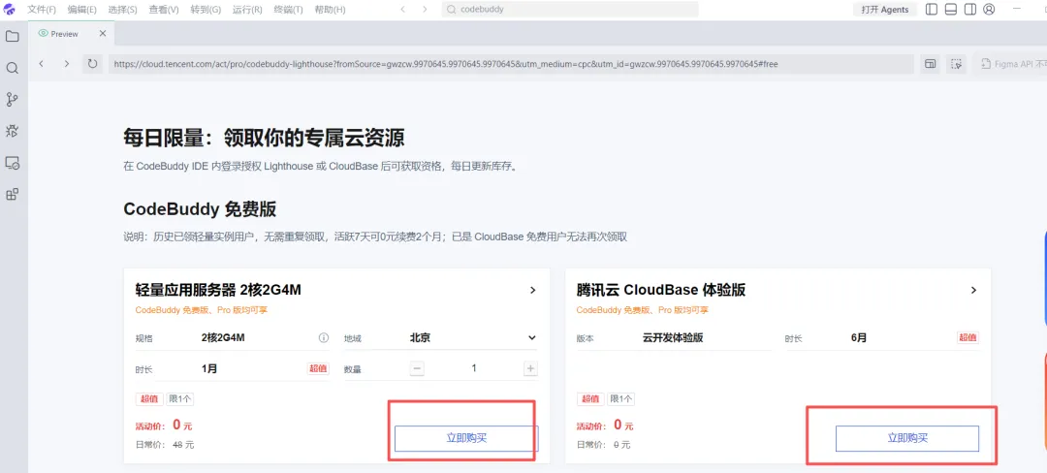Click the preview window layout icon
This screenshot has height=473, width=1047.
pos(930,64)
